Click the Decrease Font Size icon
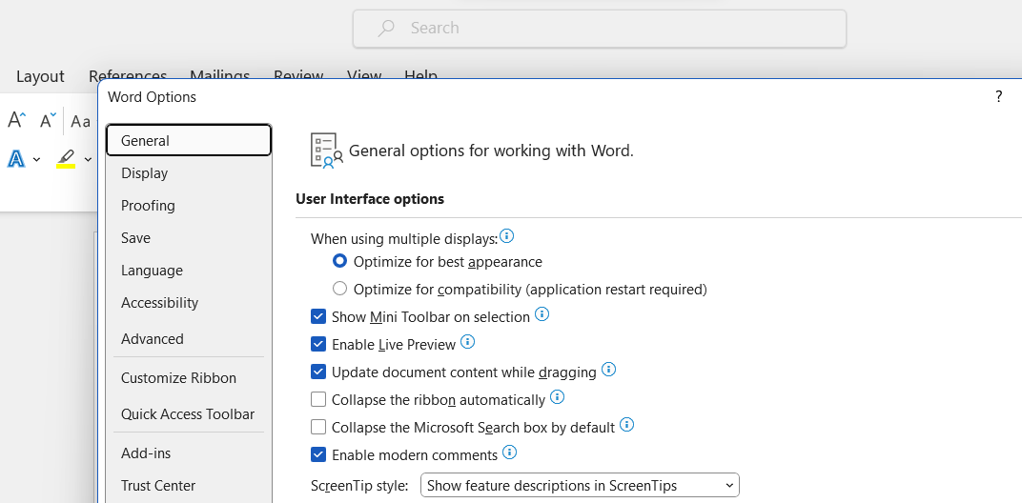The image size is (1022, 503). tap(48, 120)
